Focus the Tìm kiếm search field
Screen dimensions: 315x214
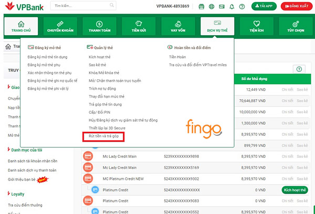83,6
